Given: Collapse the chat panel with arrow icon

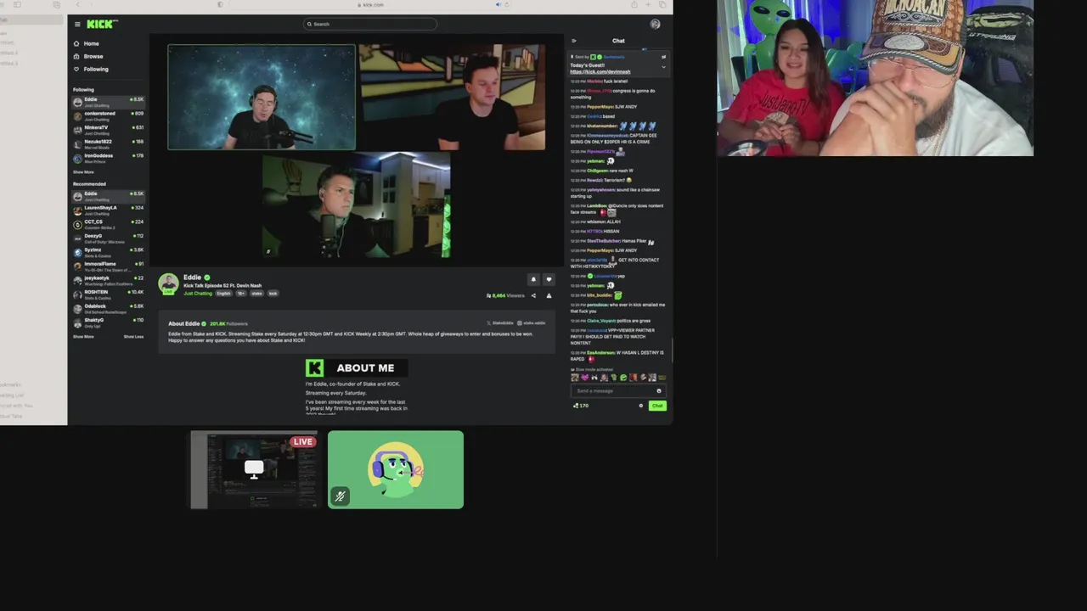Looking at the screenshot, I should (574, 41).
